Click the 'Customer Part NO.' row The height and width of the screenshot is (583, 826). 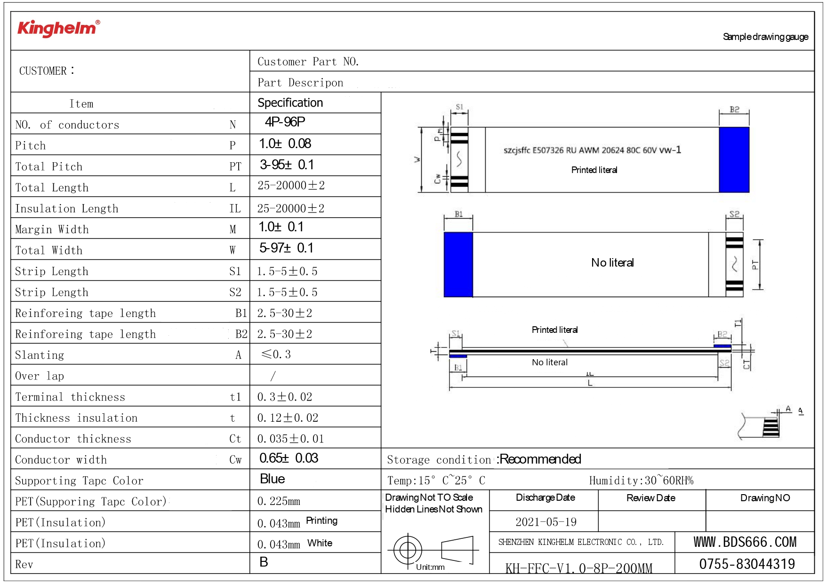coord(532,61)
